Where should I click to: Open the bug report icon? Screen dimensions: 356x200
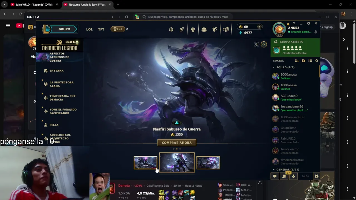click(316, 176)
